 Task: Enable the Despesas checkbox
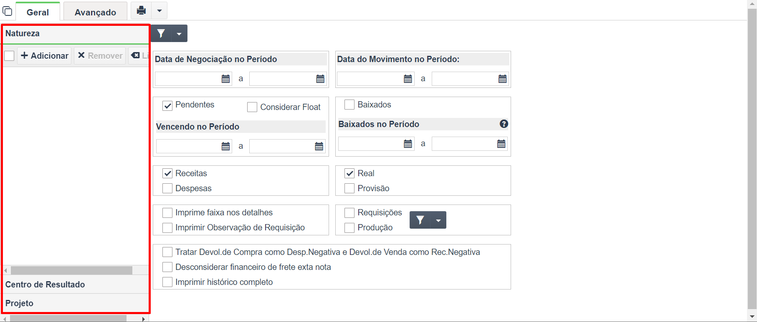coord(167,188)
